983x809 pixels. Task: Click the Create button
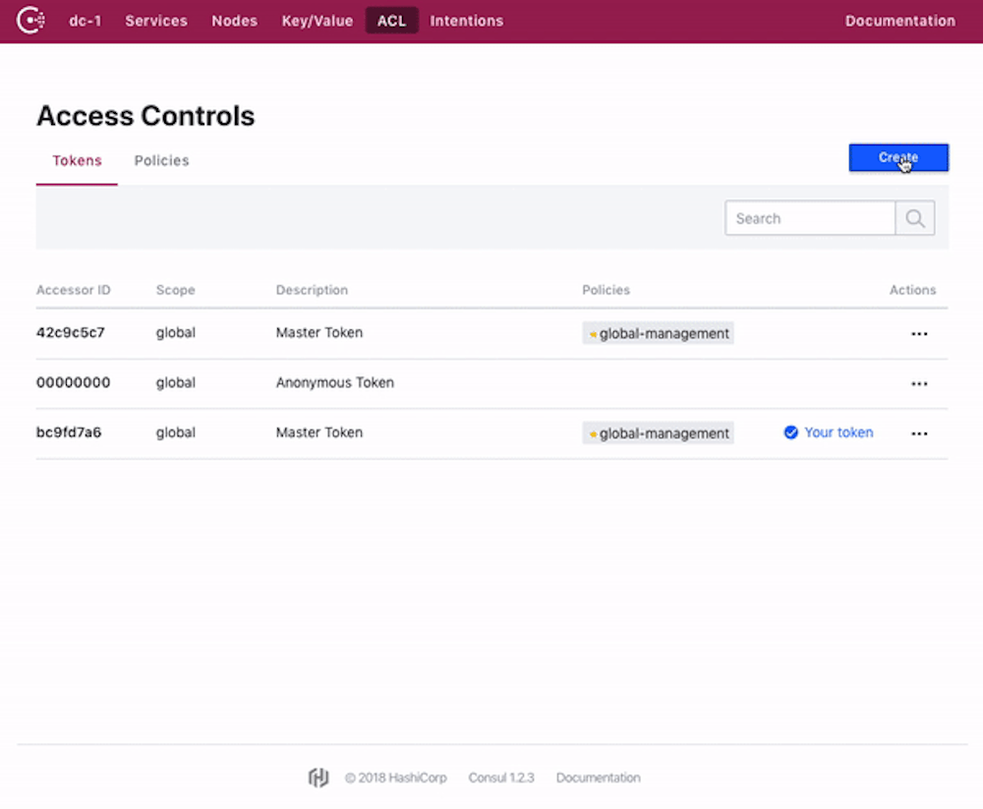coord(897,157)
